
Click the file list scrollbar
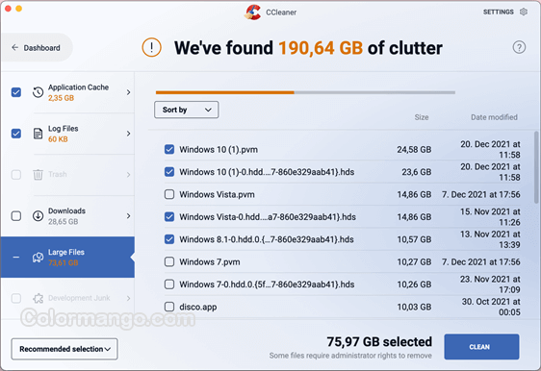point(536,167)
